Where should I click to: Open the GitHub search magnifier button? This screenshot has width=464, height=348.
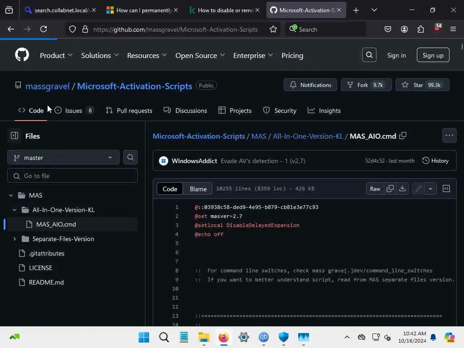(369, 55)
